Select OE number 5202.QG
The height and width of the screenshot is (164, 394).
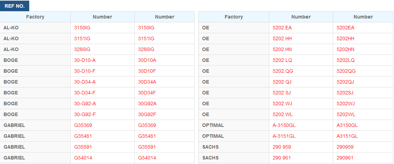[283, 71]
